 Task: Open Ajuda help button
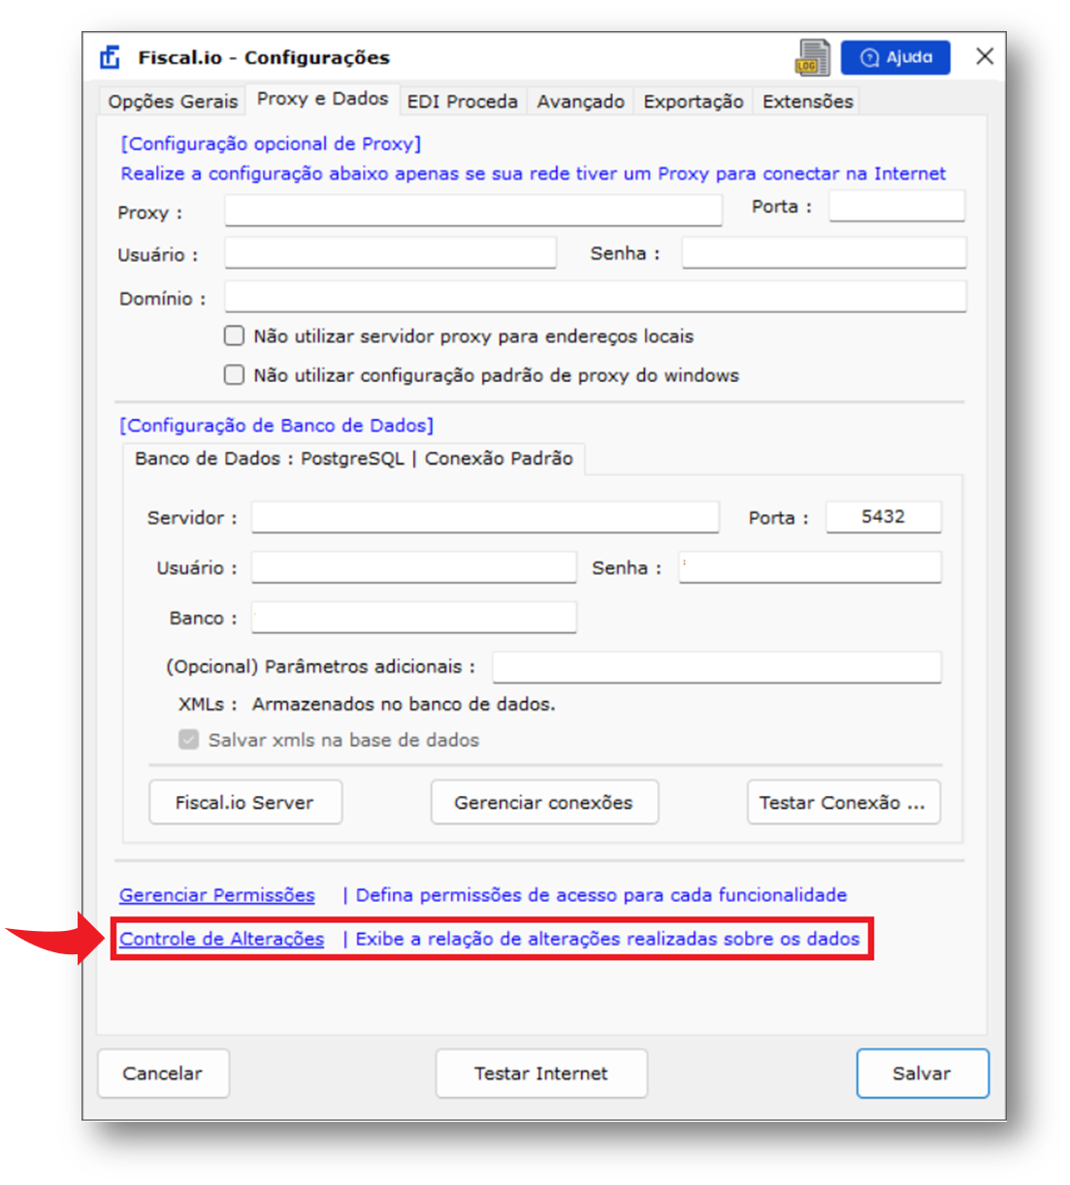(x=895, y=57)
